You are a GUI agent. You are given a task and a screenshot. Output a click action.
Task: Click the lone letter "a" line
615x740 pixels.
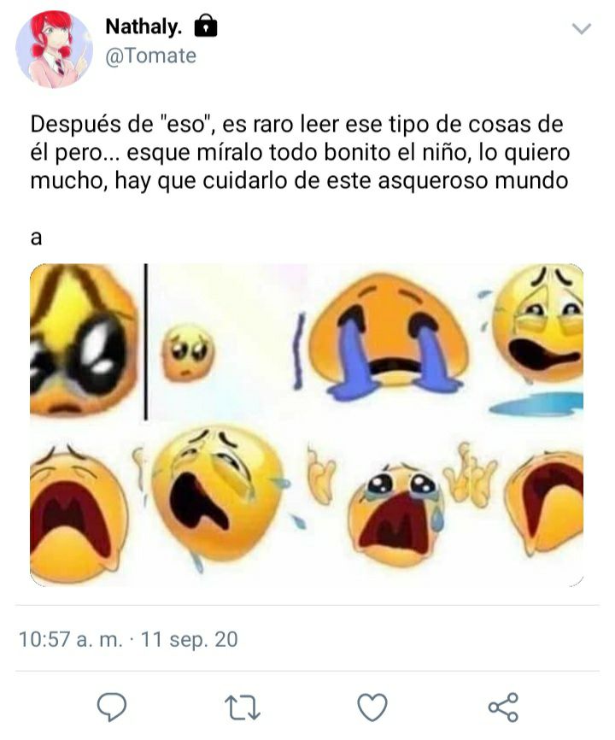37,238
